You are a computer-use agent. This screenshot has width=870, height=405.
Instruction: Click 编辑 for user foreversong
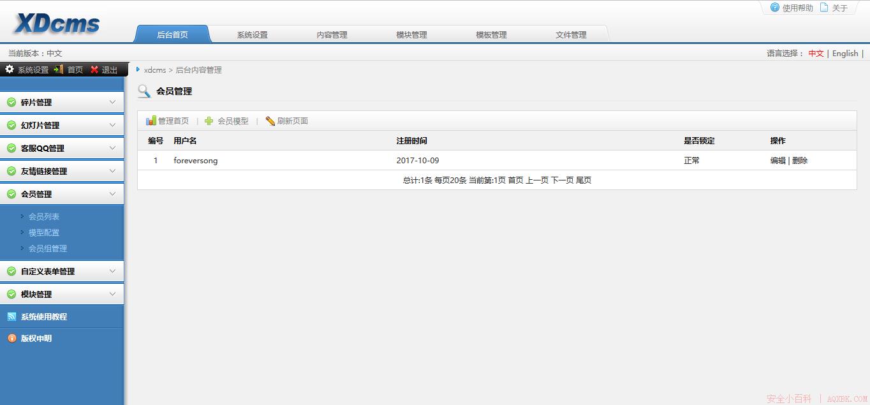(778, 160)
